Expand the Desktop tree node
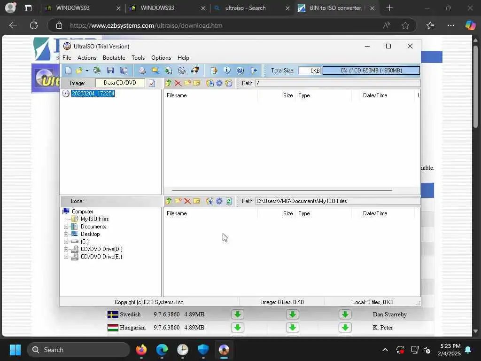Image resolution: width=481 pixels, height=361 pixels. [66, 234]
